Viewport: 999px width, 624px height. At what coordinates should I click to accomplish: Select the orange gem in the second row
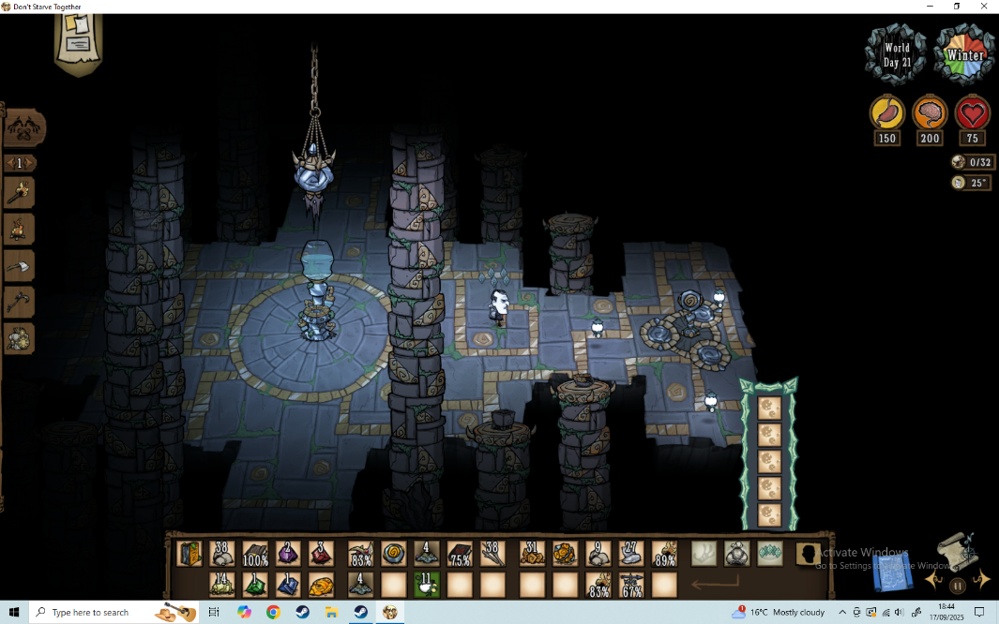pos(321,585)
